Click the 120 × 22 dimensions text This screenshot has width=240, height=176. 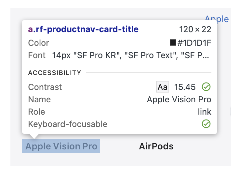(x=195, y=30)
